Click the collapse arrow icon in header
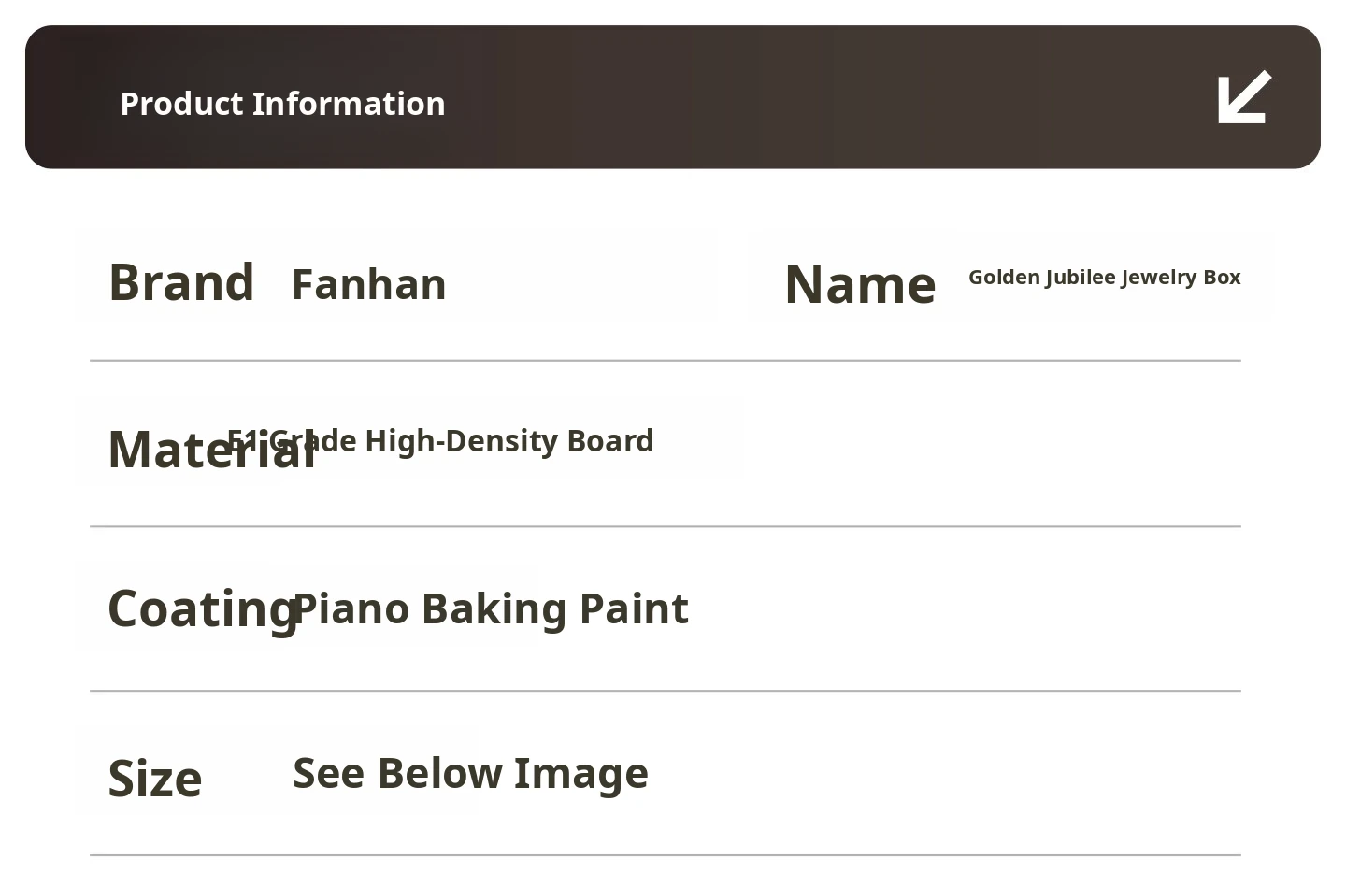Screen dimensions: 1346x887 1244,97
